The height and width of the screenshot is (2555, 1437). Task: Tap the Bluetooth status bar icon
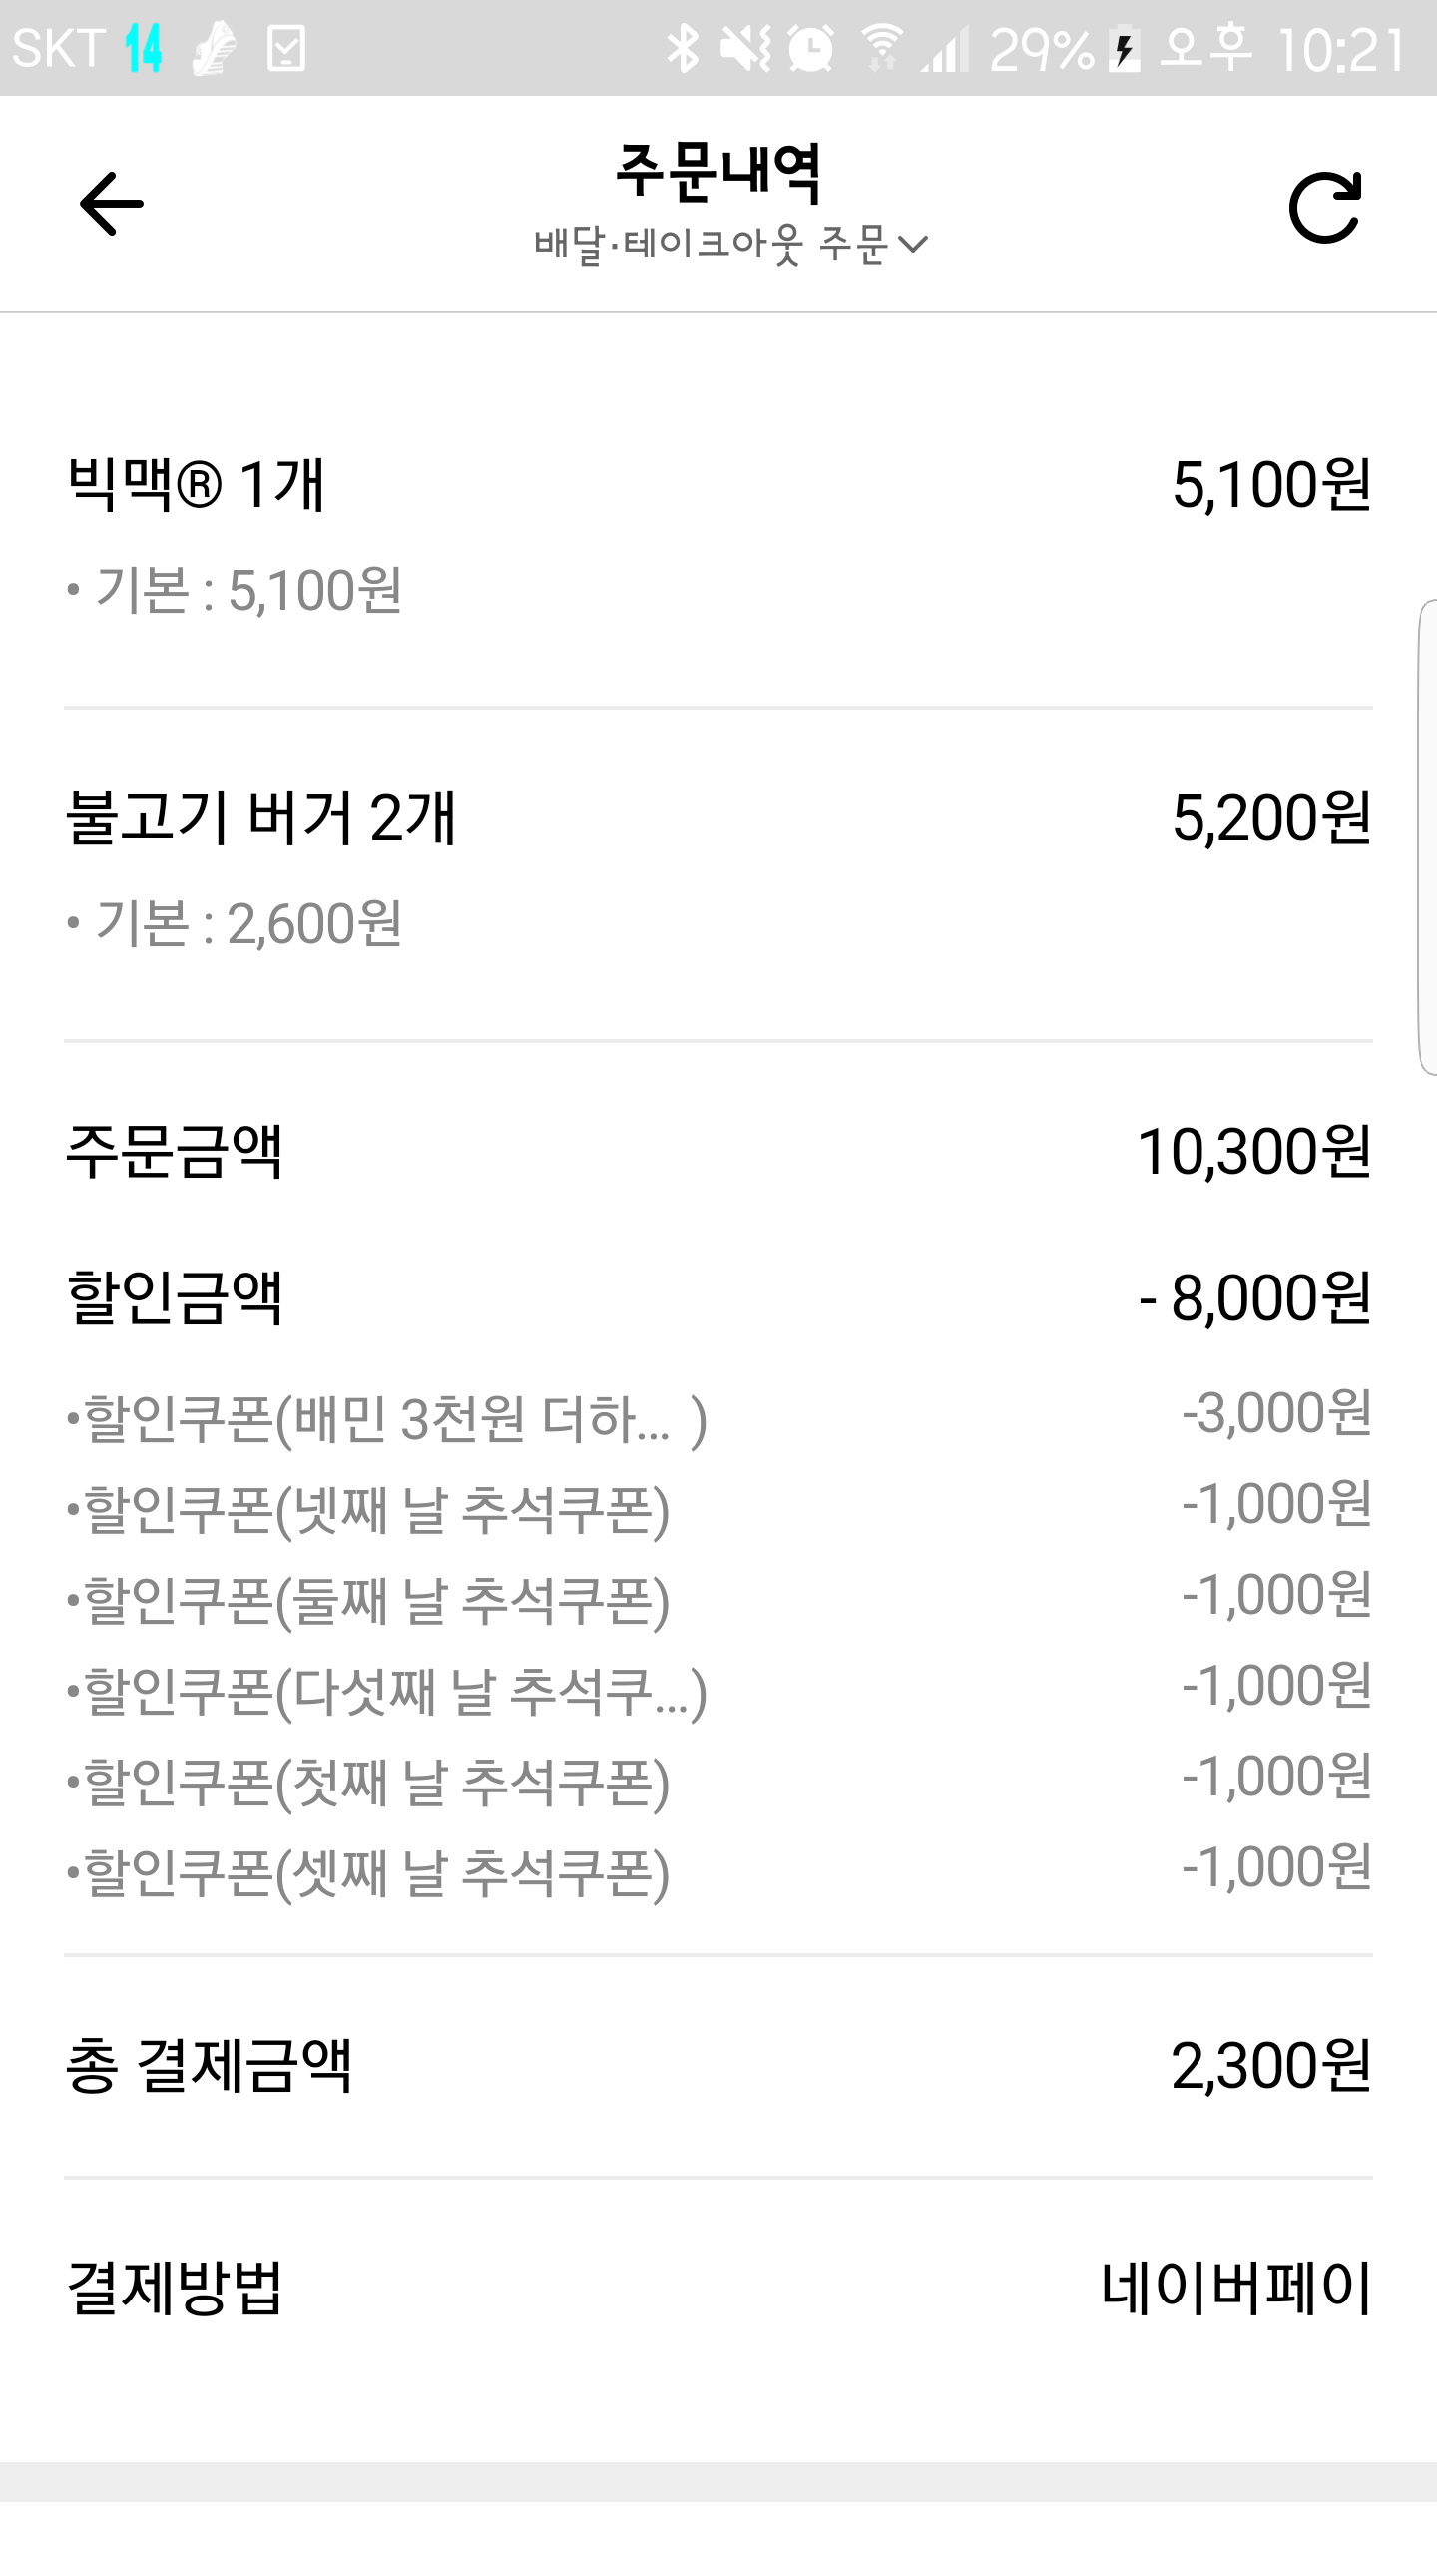[683, 48]
